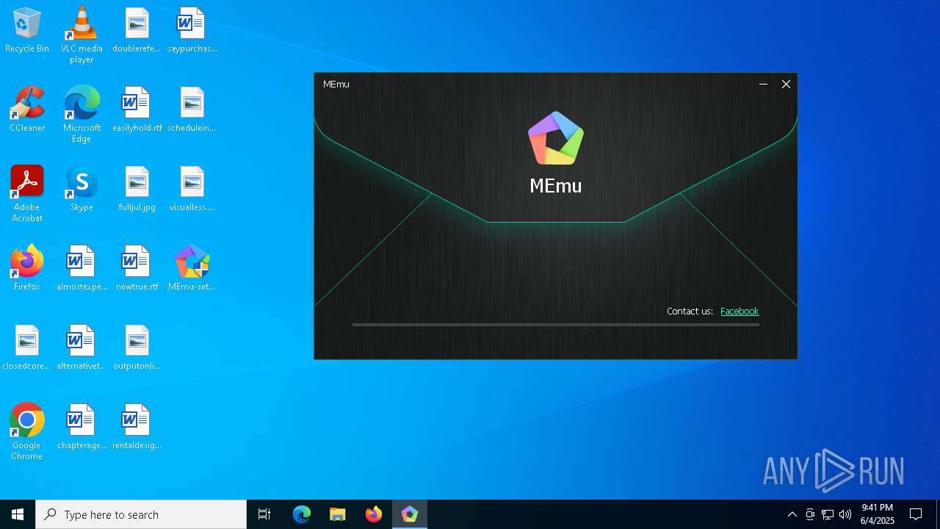Switch to MEmu taskbar button

pyautogui.click(x=410, y=514)
